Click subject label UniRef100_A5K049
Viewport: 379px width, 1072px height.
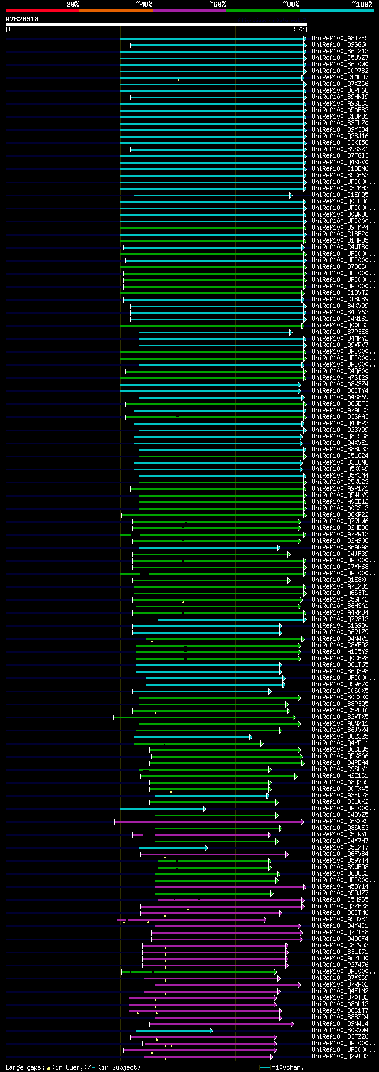[340, 469]
